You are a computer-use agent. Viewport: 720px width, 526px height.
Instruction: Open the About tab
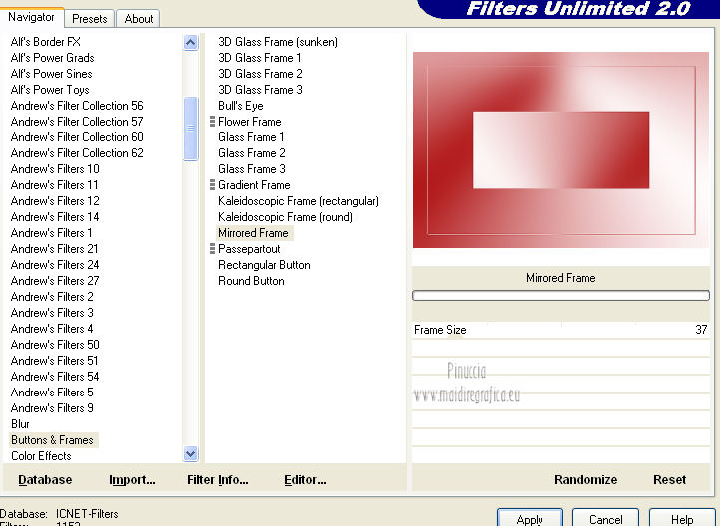[x=138, y=19]
